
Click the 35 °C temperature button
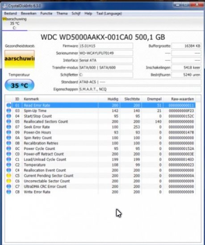tap(20, 85)
